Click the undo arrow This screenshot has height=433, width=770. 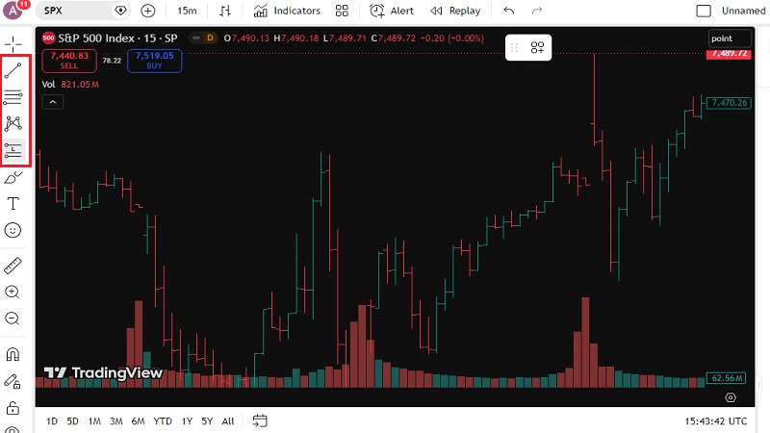[509, 11]
